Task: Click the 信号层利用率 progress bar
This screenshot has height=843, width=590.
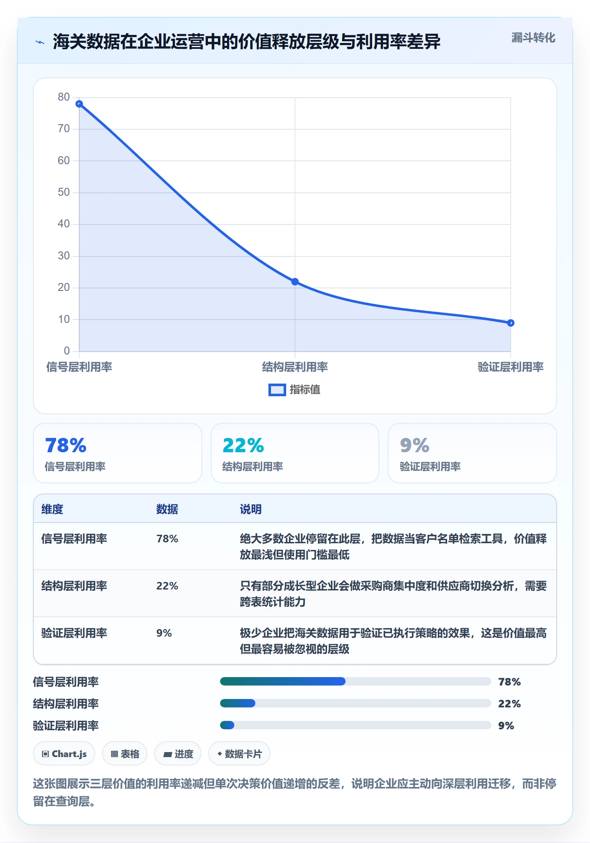Action: (x=355, y=681)
